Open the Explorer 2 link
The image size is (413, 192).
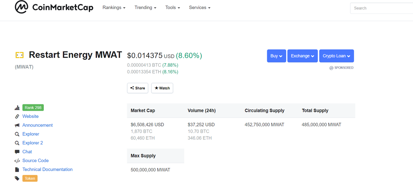pyautogui.click(x=33, y=143)
